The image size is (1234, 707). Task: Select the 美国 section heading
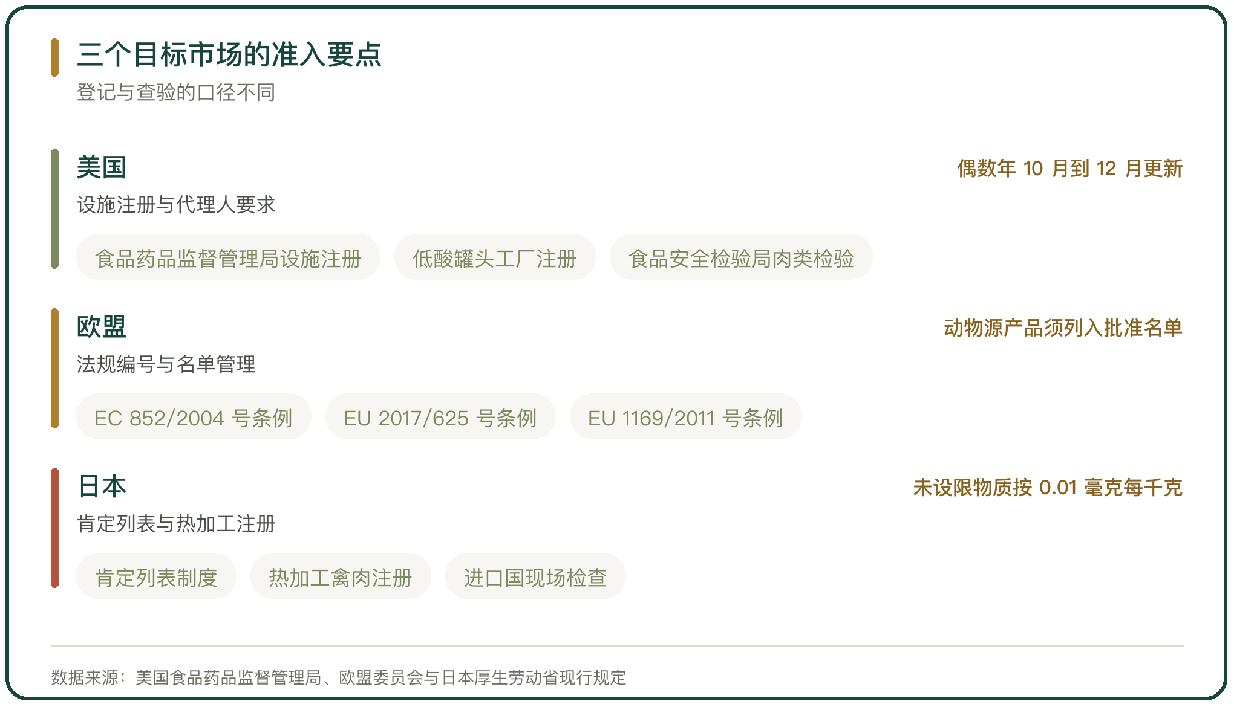[102, 167]
